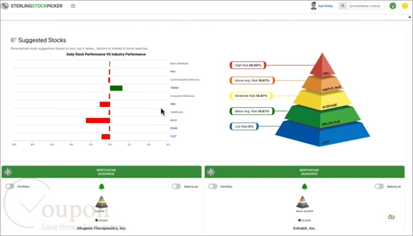The width and height of the screenshot is (413, 236).
Task: Click the Moderate Risk 16.67% label
Action: click(251, 96)
